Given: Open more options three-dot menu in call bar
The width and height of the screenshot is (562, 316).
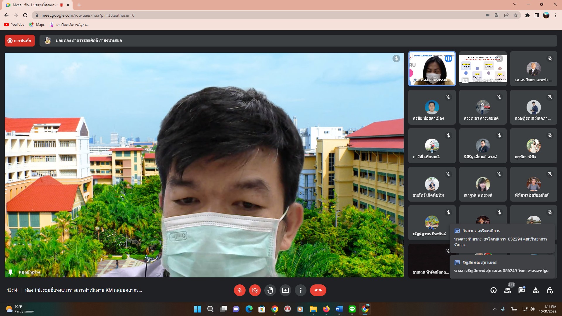Looking at the screenshot, I should [300, 290].
